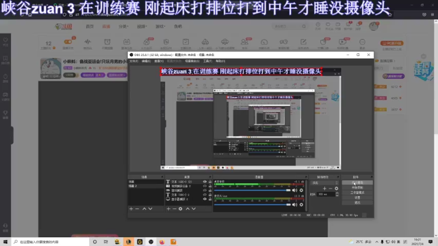Toggle the lock on the 显示器捕获 2 source

point(210,199)
